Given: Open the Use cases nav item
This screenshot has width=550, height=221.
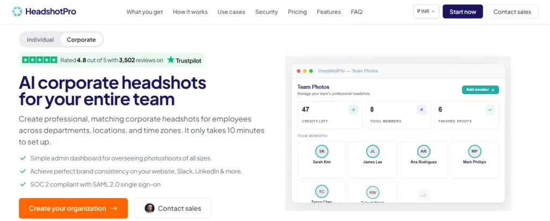Looking at the screenshot, I should (x=231, y=12).
